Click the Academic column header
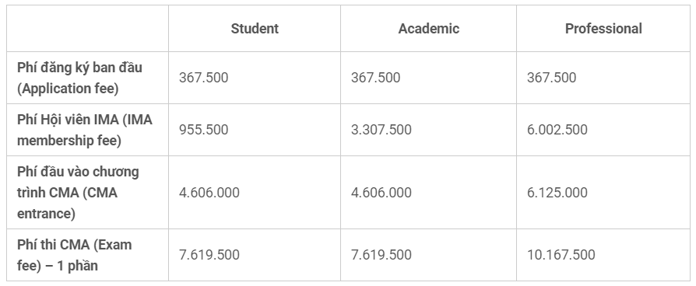 pos(428,29)
